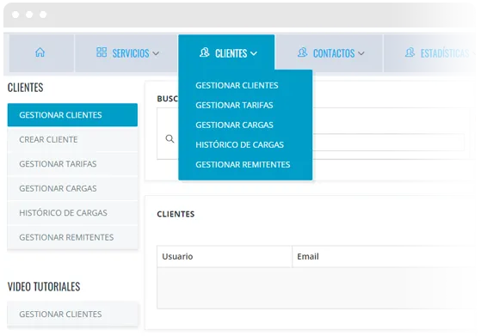Viewport: 481px width, 336px height.
Task: Click the Estadísticas icon in navbar
Action: (410, 52)
